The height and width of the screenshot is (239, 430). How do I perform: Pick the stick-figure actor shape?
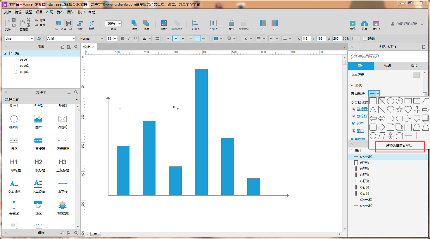click(391, 136)
